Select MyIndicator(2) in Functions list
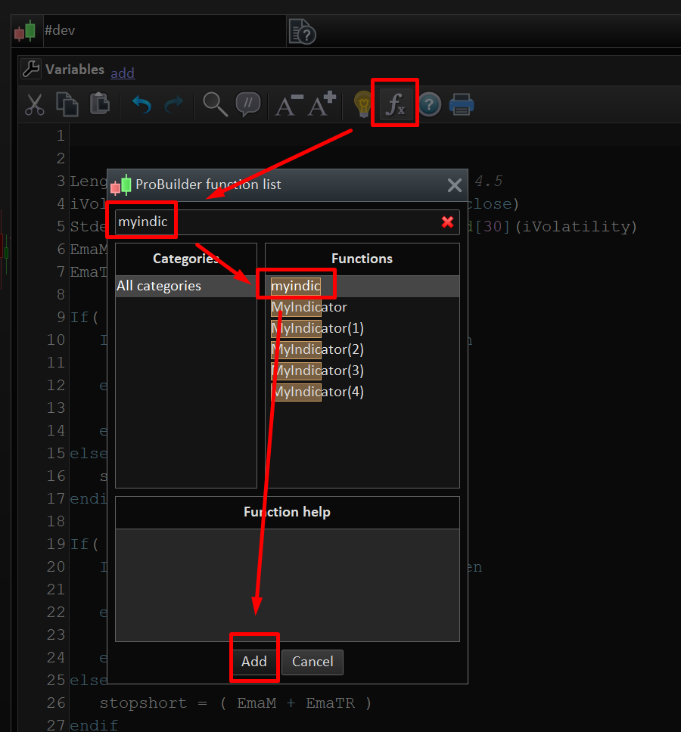This screenshot has width=681, height=732. (317, 349)
